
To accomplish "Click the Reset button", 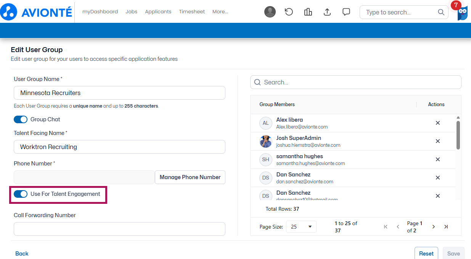I will point(426,254).
